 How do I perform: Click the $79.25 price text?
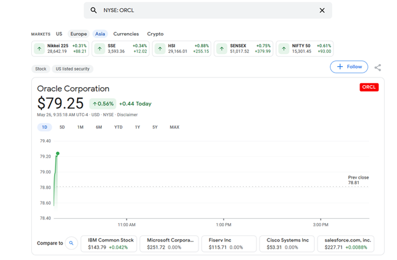[60, 104]
